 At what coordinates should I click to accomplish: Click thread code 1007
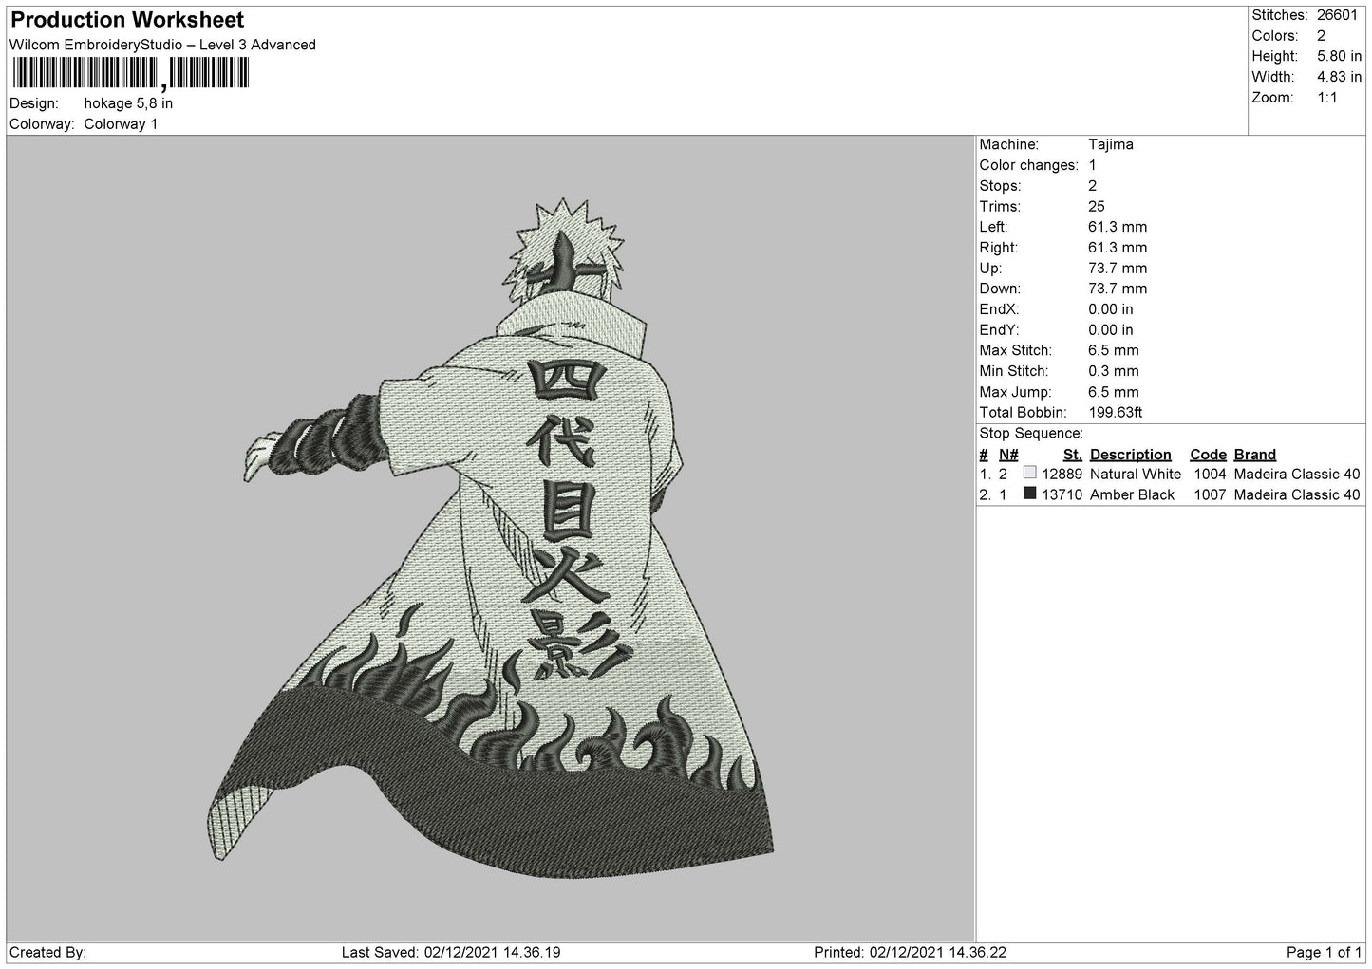(1210, 494)
